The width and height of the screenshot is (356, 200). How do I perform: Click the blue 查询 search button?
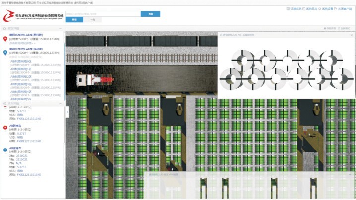[150, 14]
